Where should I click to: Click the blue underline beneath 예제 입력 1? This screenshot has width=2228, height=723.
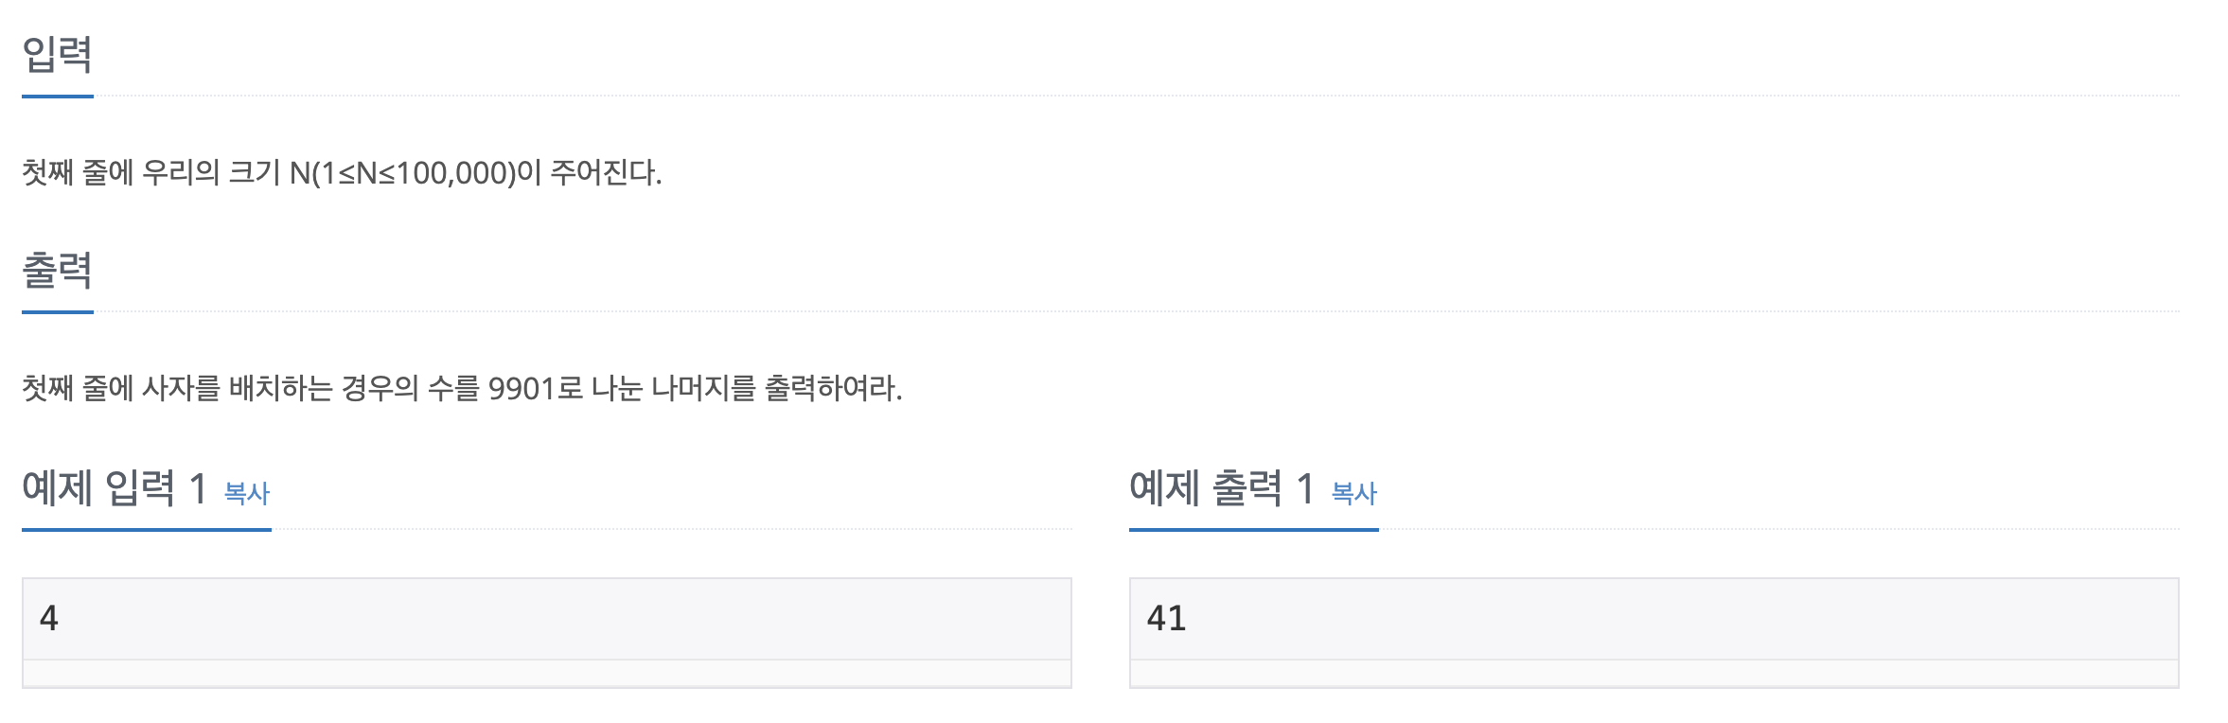147,530
